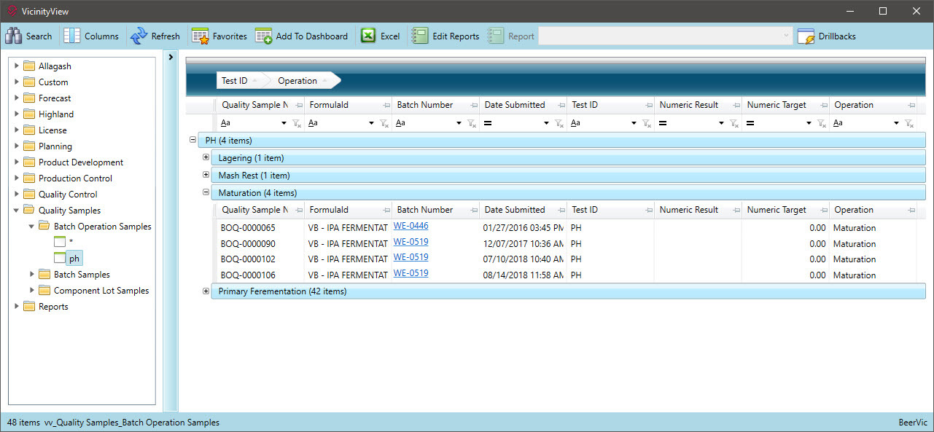
Task: Pin the Operation column in the top header
Action: (911, 106)
